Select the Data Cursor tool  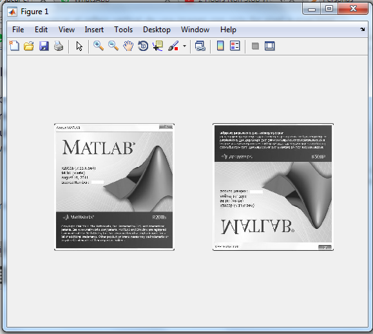pos(158,46)
